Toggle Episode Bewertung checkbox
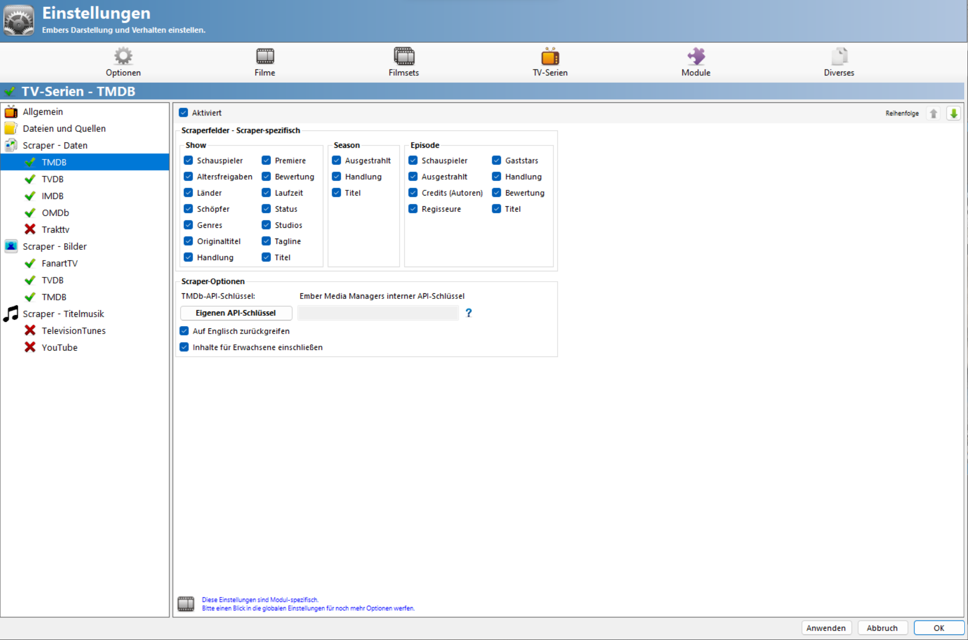 497,193
